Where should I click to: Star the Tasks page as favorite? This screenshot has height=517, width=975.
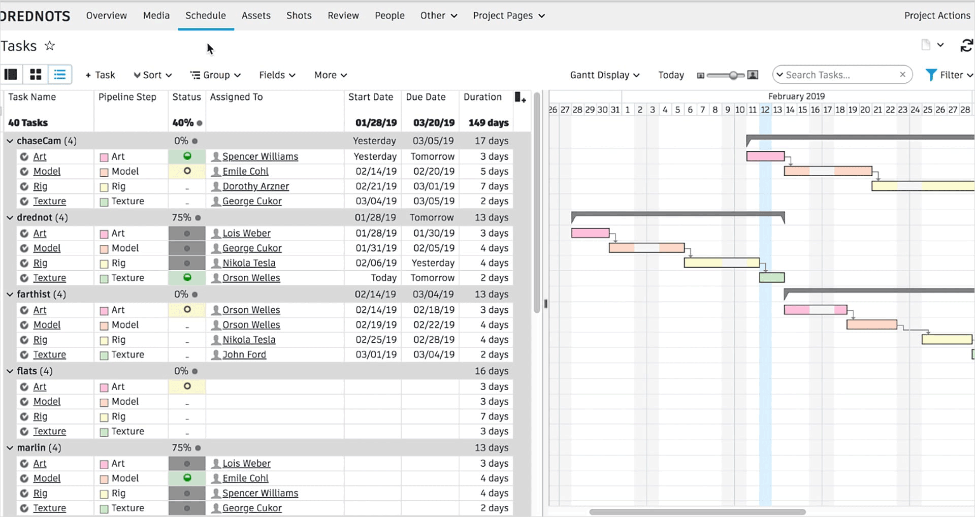49,46
